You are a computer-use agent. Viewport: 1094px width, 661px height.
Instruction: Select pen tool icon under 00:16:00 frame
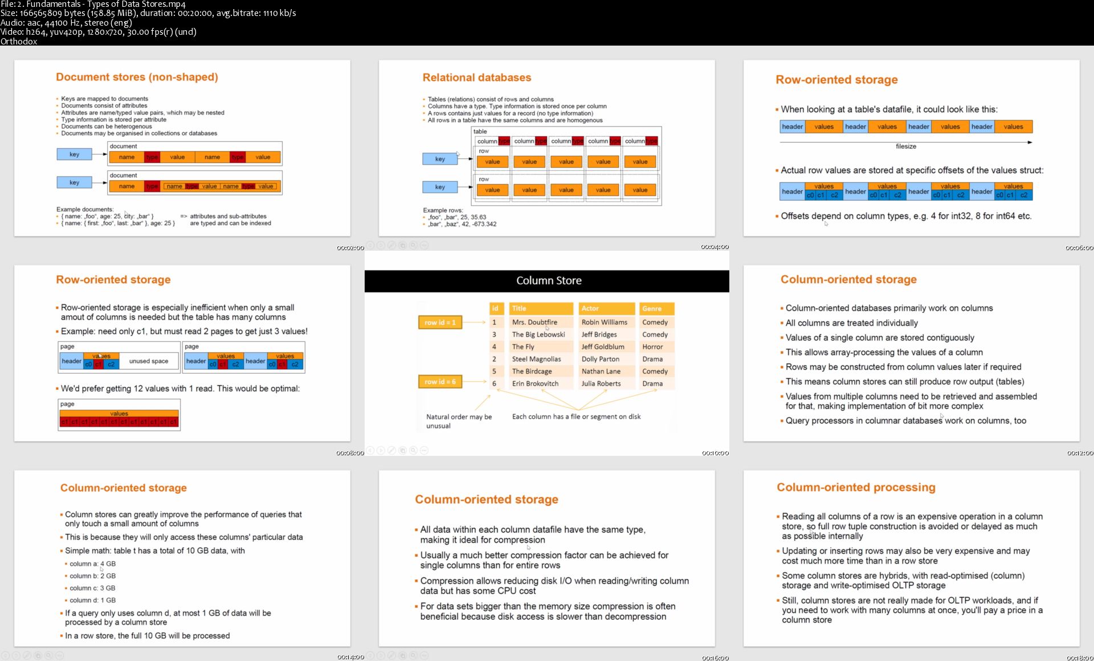coord(391,656)
